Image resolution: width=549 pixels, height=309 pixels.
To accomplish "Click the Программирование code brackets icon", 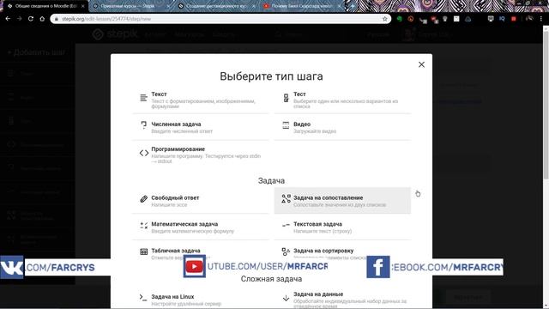I will [144, 153].
